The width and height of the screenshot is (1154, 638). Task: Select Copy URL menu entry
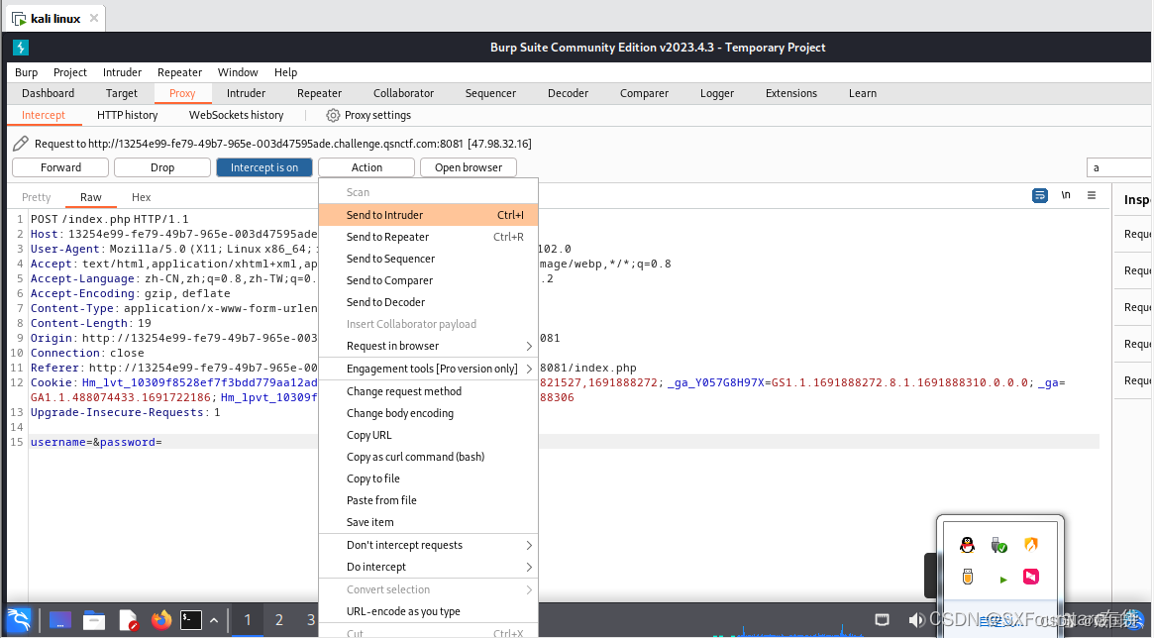pos(428,435)
